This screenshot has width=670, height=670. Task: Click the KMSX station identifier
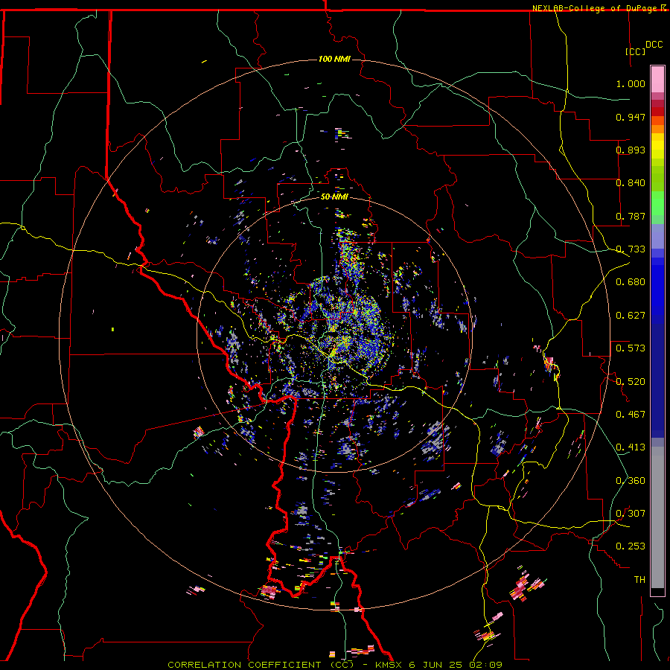389,665
